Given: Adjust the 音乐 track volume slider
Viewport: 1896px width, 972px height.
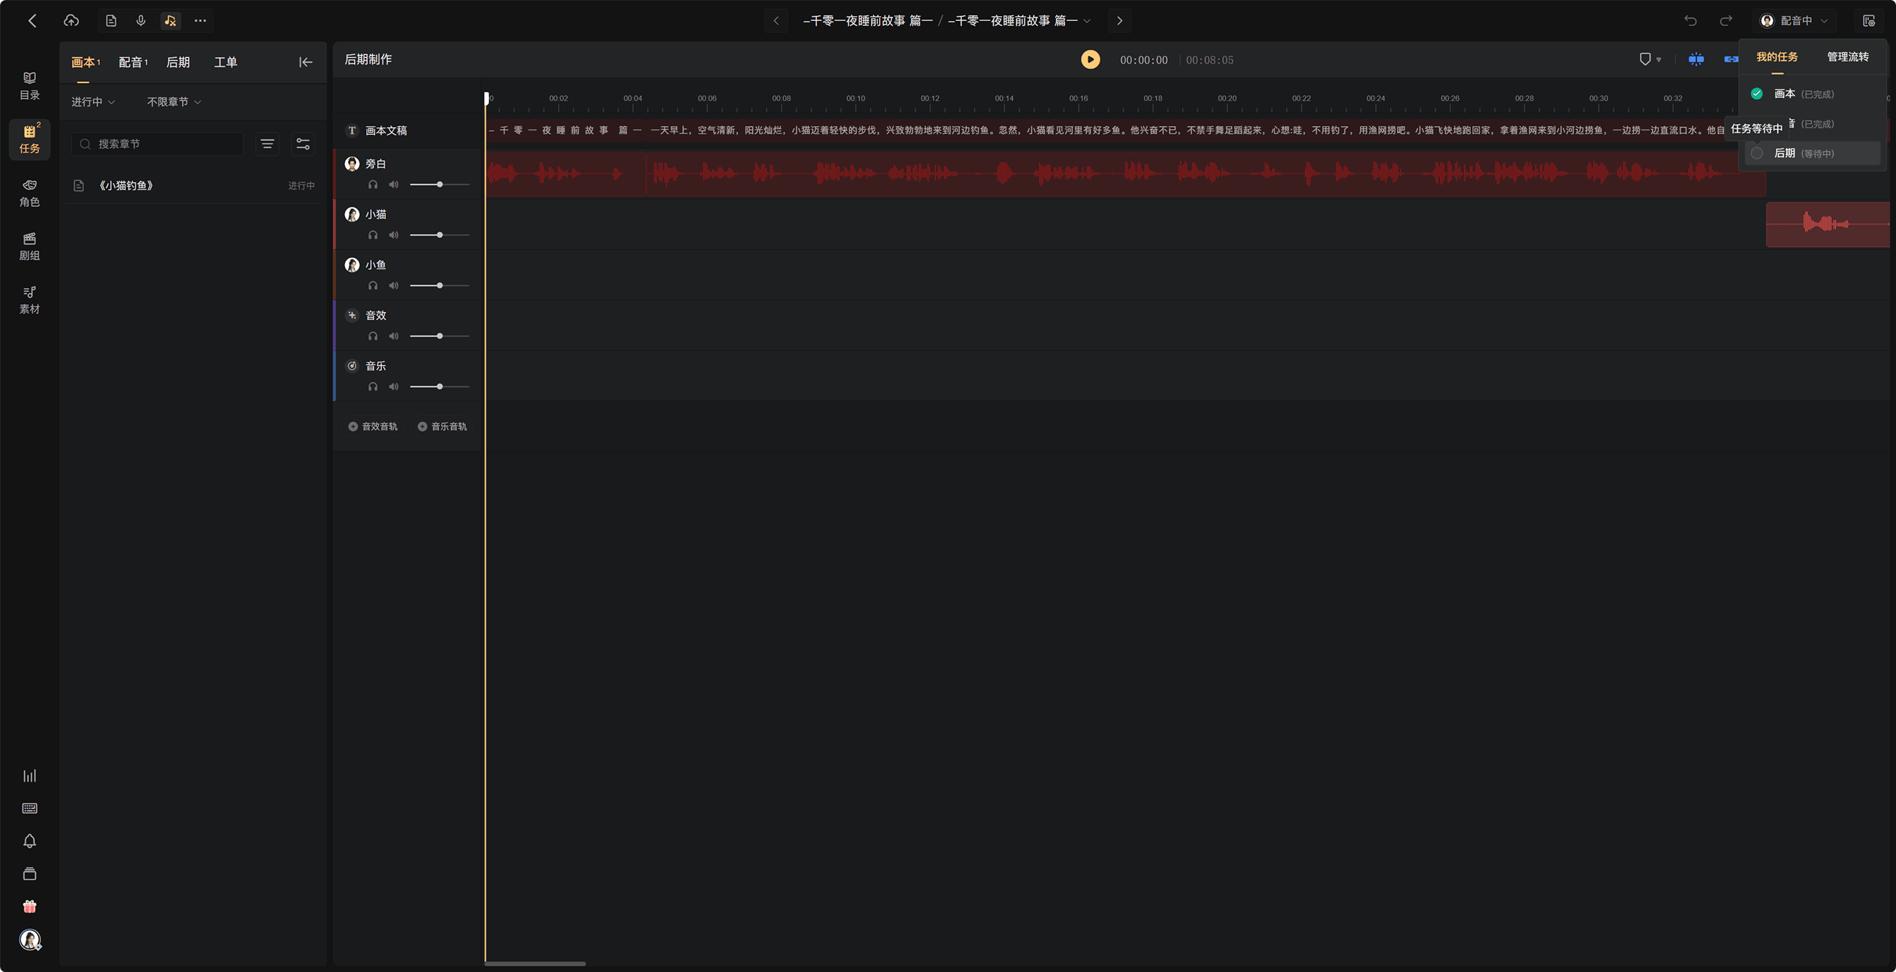Looking at the screenshot, I should coord(439,387).
